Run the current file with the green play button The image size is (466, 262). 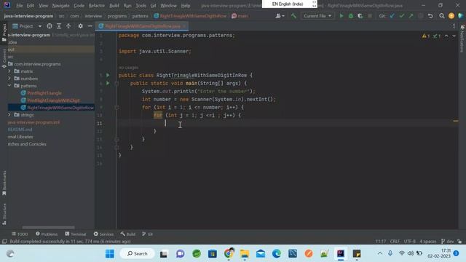[x=341, y=16]
